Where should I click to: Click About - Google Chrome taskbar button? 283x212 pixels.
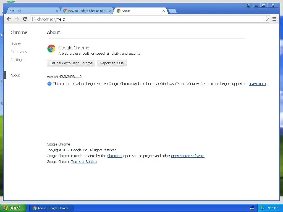click(51, 208)
